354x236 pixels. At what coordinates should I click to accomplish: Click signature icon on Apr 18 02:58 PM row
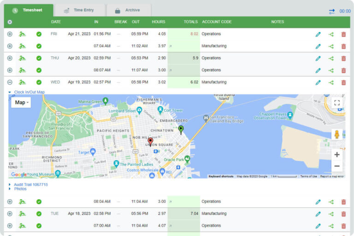point(22,213)
